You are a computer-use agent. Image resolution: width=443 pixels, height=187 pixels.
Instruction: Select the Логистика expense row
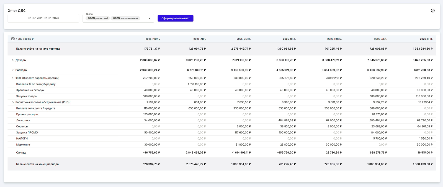click(23, 121)
